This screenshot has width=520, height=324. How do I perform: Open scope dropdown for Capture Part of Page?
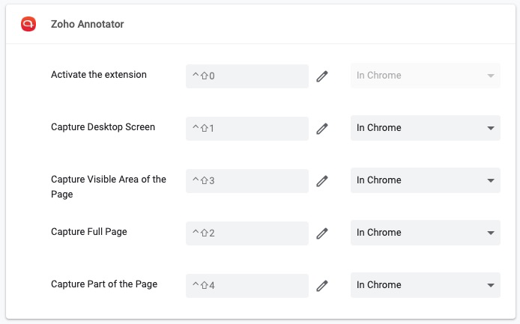pos(425,285)
